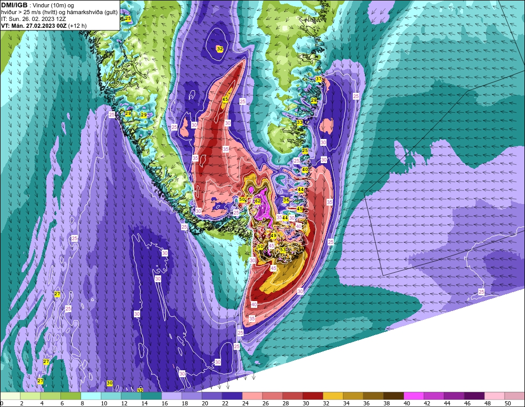
Task: Select the dark purple 46–48 m/s legend swatch
Action: pos(475,396)
